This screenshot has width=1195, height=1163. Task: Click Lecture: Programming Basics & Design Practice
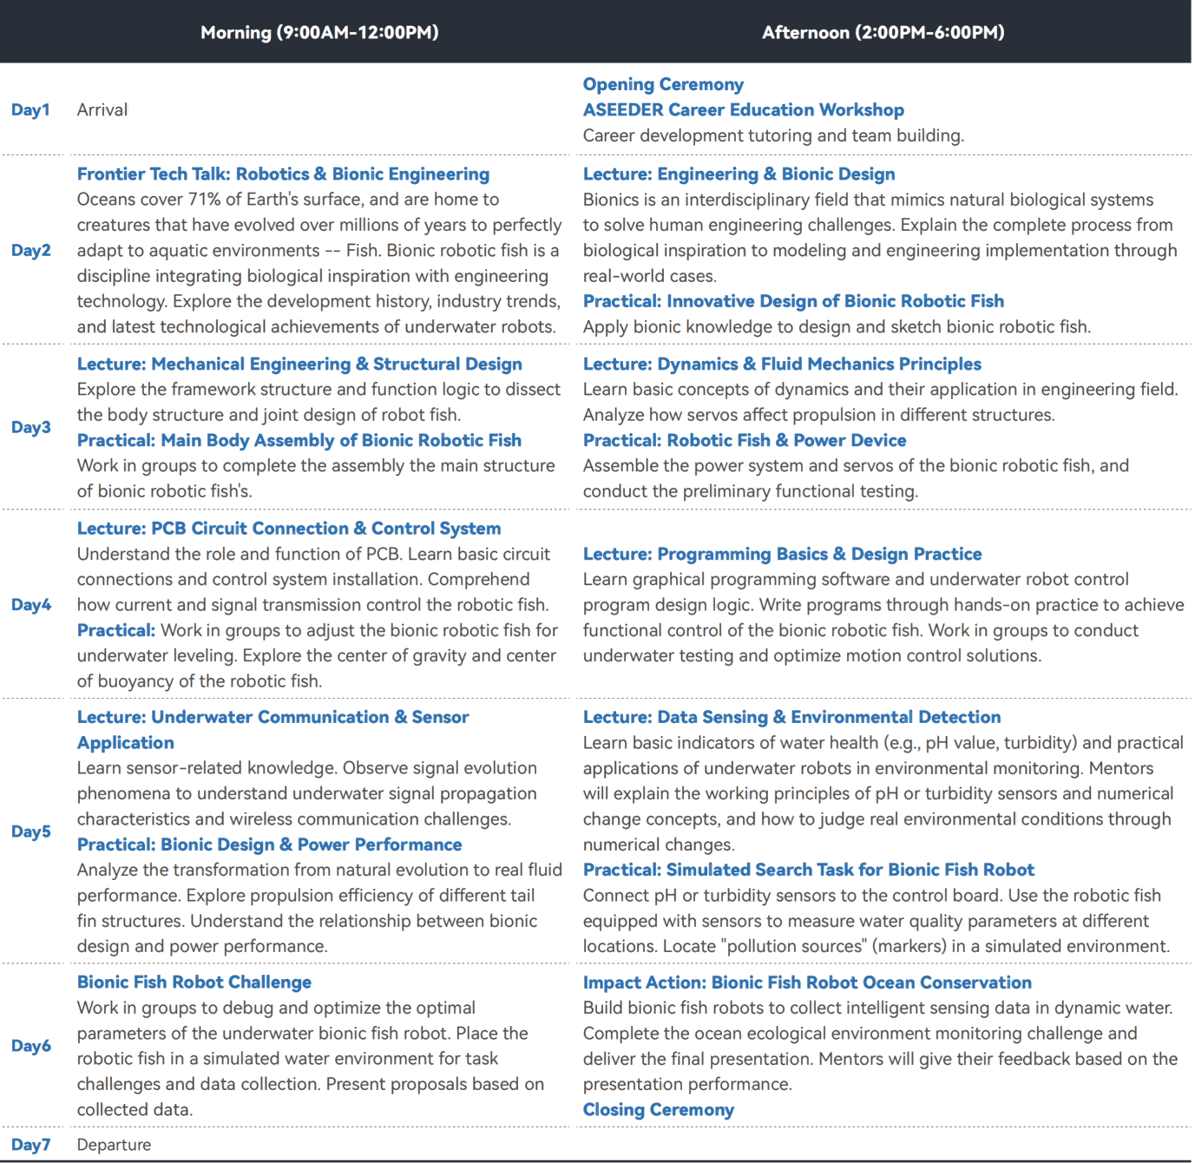point(782,554)
